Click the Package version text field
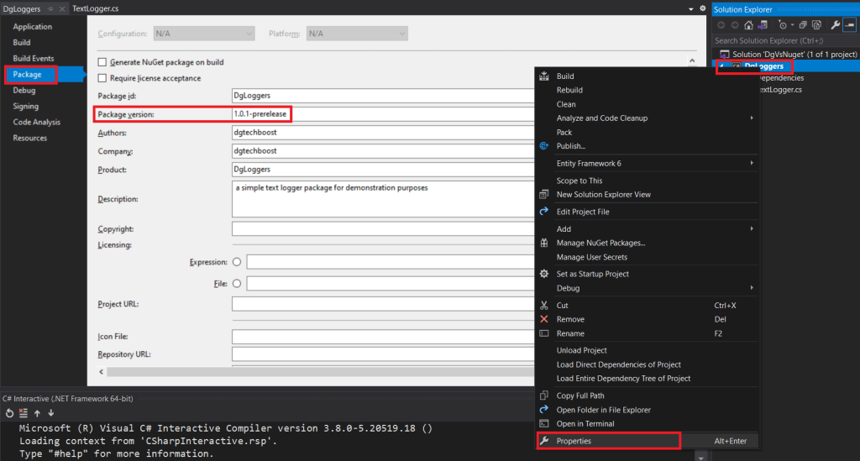 coord(382,114)
